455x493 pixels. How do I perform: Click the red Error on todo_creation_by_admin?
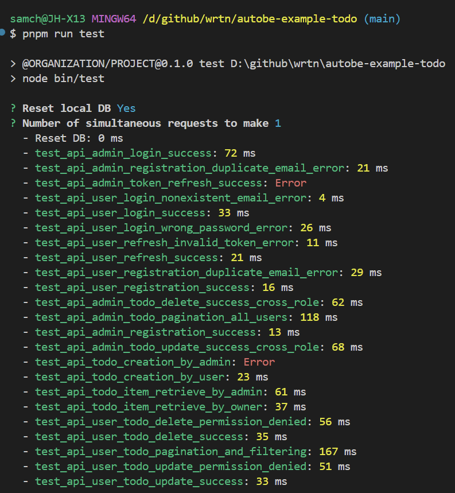pos(259,362)
